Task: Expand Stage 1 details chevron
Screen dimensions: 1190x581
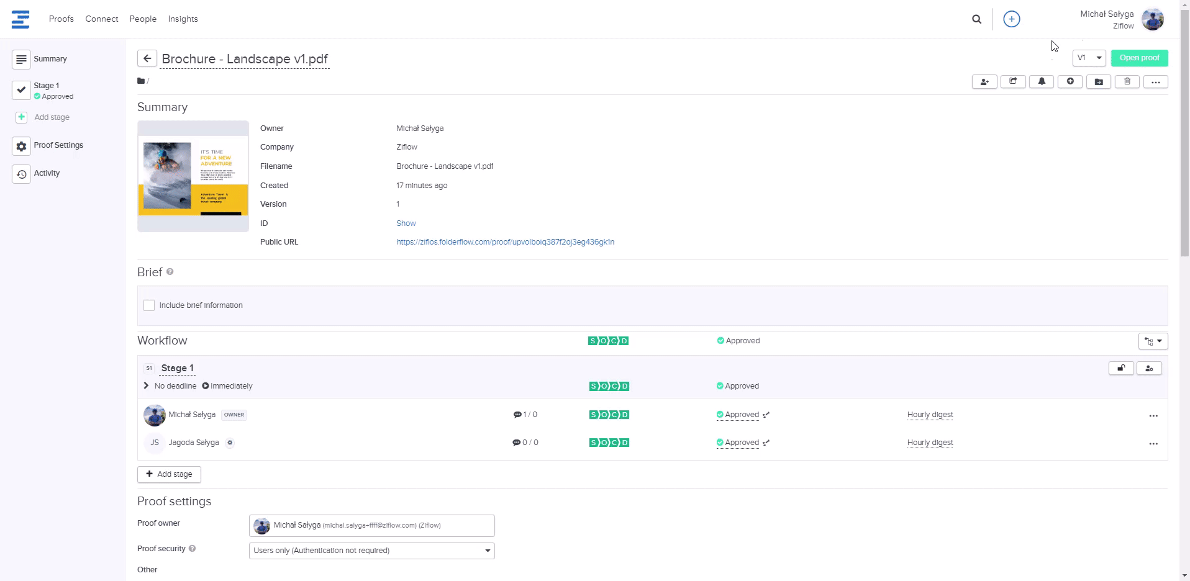Action: click(x=146, y=386)
